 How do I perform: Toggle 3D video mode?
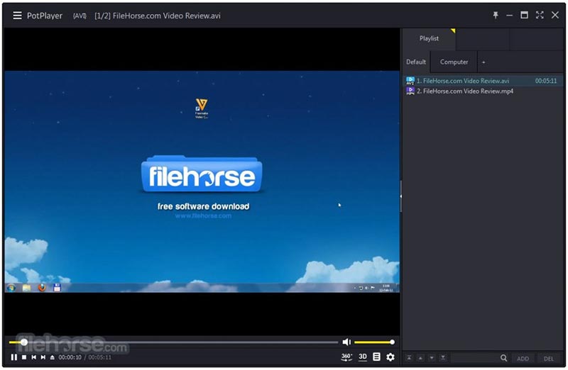pyautogui.click(x=363, y=357)
